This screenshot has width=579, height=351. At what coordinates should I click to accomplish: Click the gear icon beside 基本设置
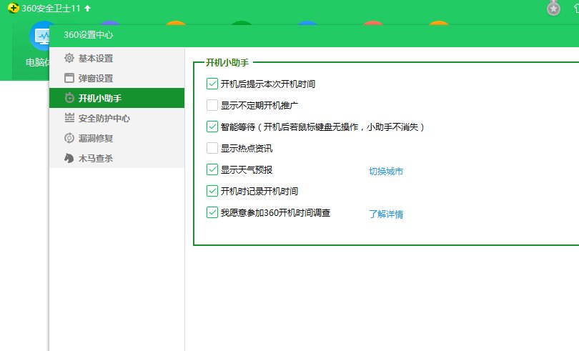[x=69, y=58]
